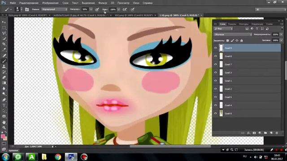The image size is (287, 161).
Task: Select the Clone Stamp tool
Action: point(4,67)
